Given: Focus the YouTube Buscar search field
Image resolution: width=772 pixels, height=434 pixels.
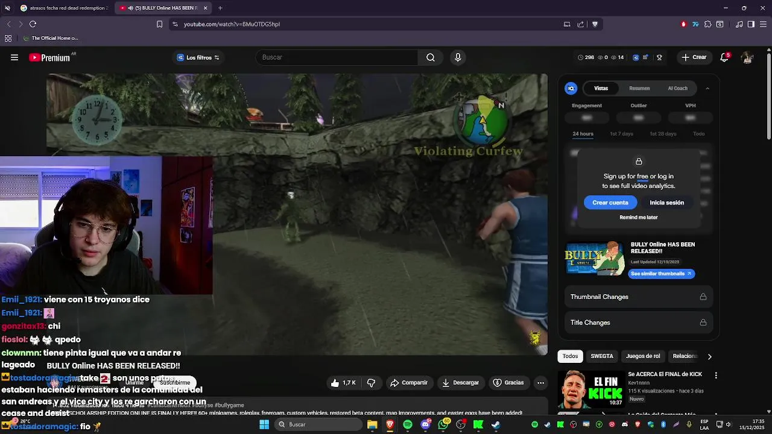Looking at the screenshot, I should click(337, 57).
